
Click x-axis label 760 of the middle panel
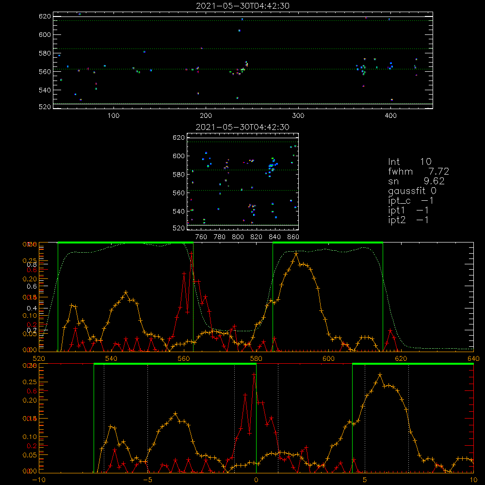pos(201,237)
